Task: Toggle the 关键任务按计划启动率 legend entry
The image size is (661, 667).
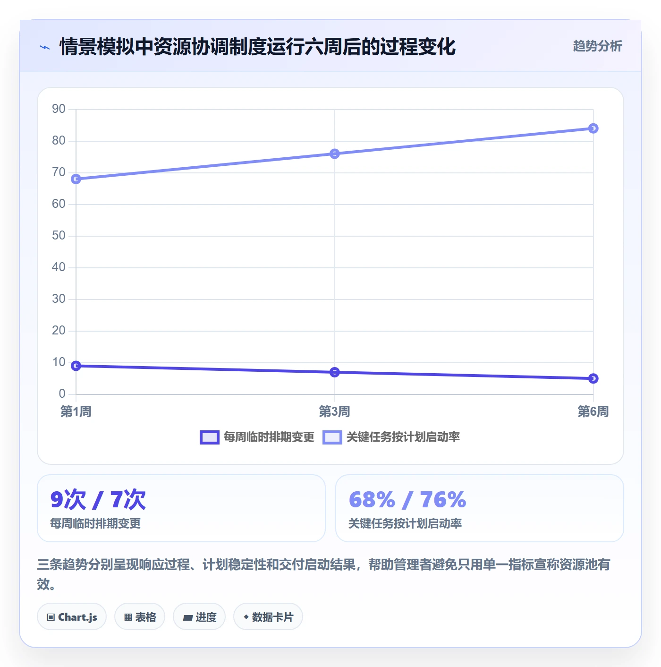Action: pyautogui.click(x=391, y=437)
